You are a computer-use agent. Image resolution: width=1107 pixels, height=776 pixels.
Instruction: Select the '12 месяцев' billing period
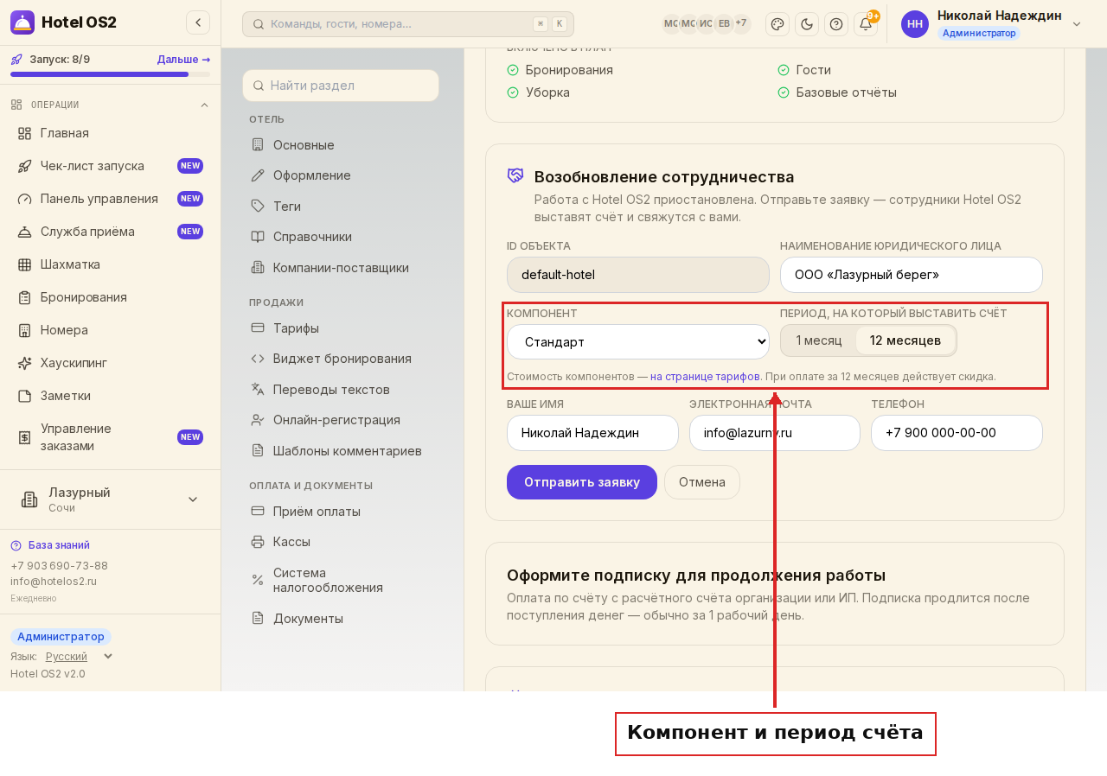905,340
